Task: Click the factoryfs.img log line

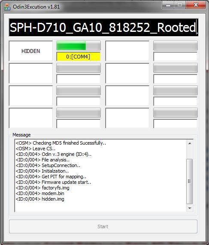Action: coord(42,188)
